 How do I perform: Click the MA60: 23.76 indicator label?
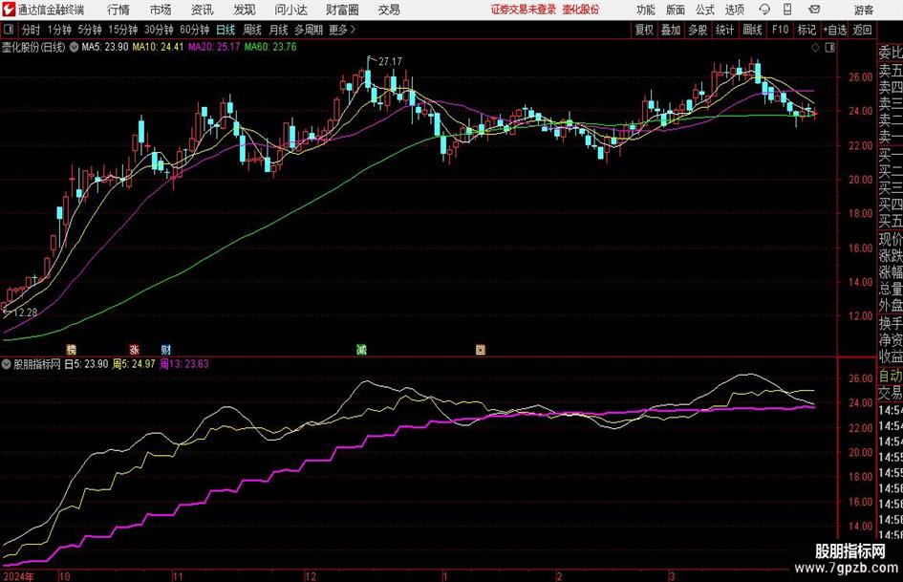click(x=270, y=47)
